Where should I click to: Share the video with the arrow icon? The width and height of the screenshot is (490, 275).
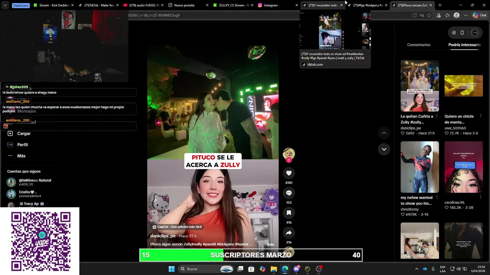tap(289, 233)
